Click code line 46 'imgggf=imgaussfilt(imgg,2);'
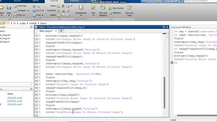Screen dimensions: 217x122 66,88
